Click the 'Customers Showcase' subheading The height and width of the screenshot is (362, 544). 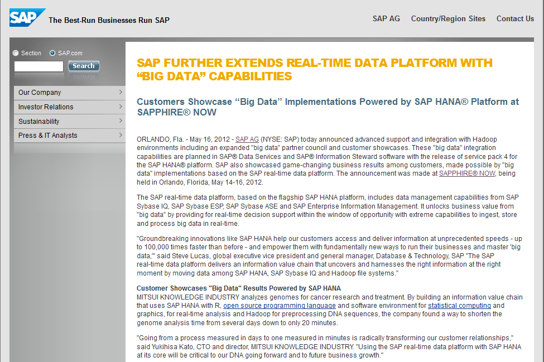328,107
